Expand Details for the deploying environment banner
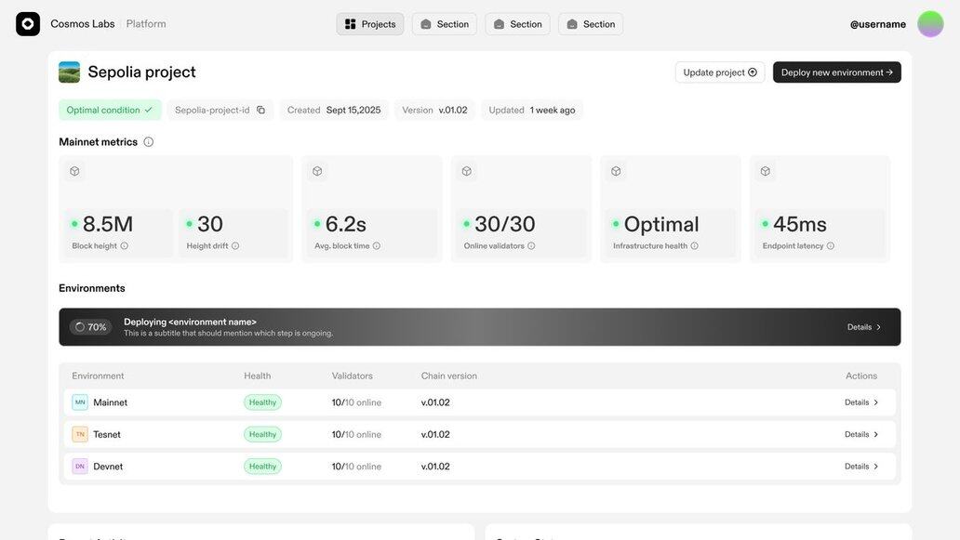This screenshot has width=960, height=540. (864, 327)
